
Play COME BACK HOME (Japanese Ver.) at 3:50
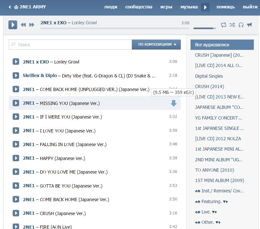coord(16,200)
